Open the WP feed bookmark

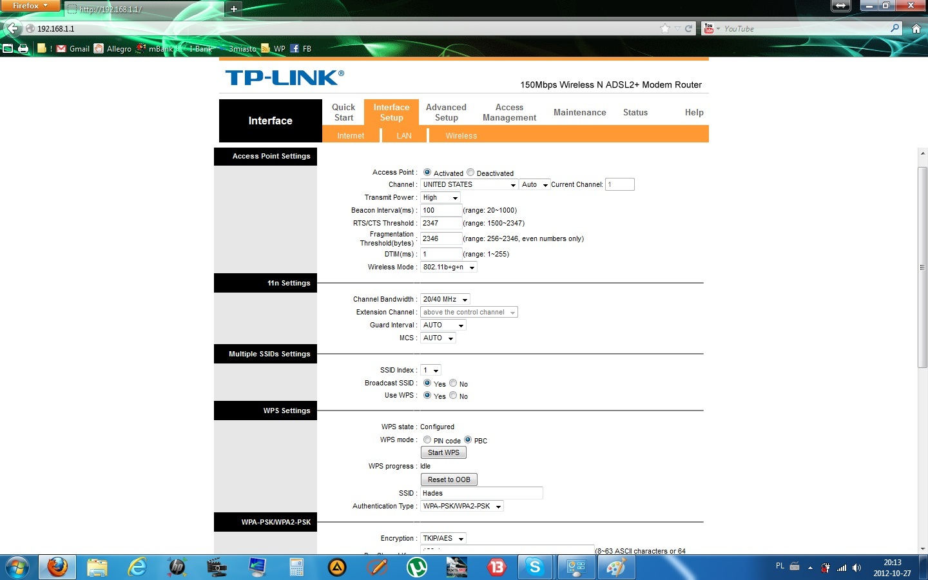tap(273, 48)
